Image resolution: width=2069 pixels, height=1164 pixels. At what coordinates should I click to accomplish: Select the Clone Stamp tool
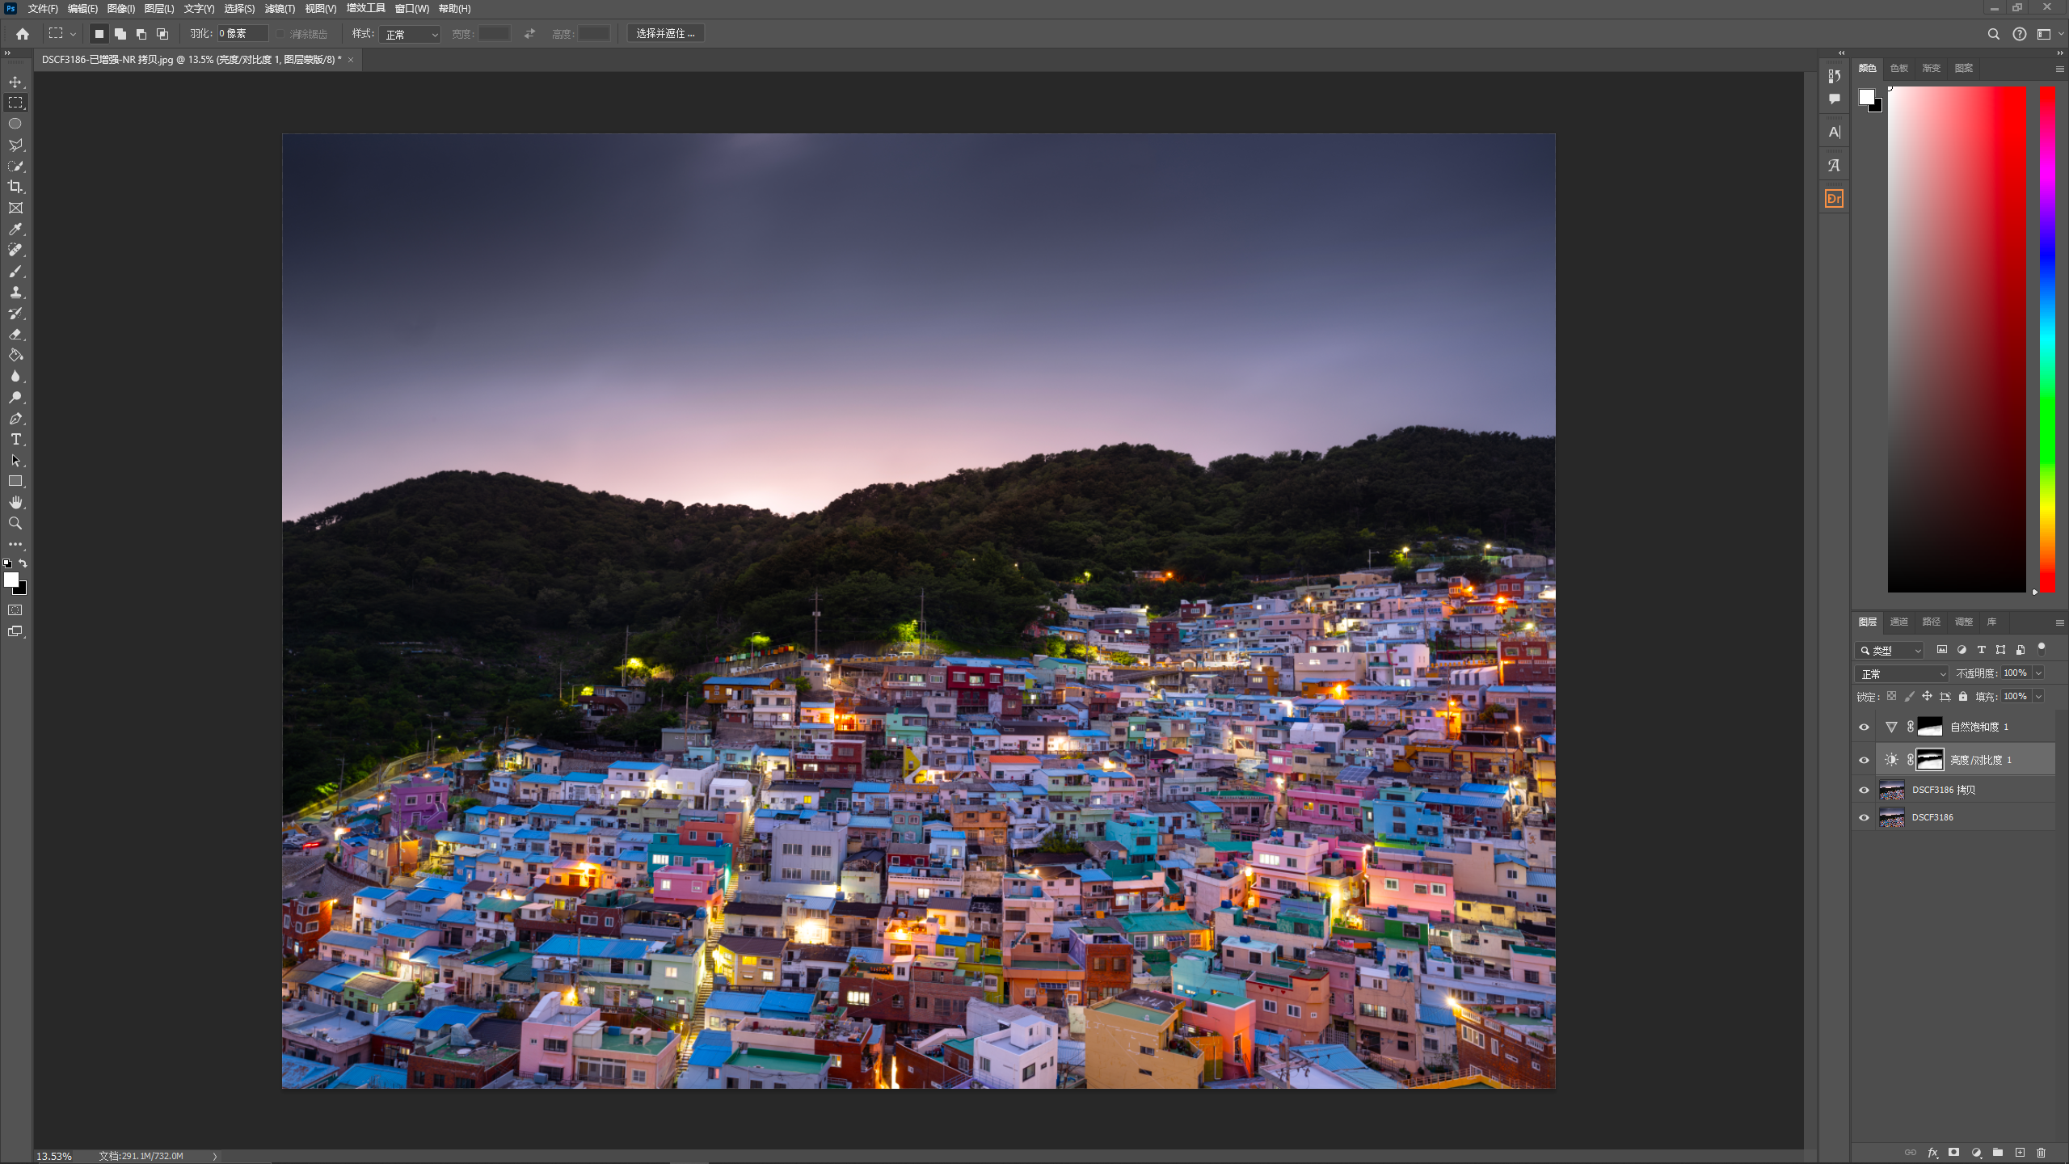[15, 293]
